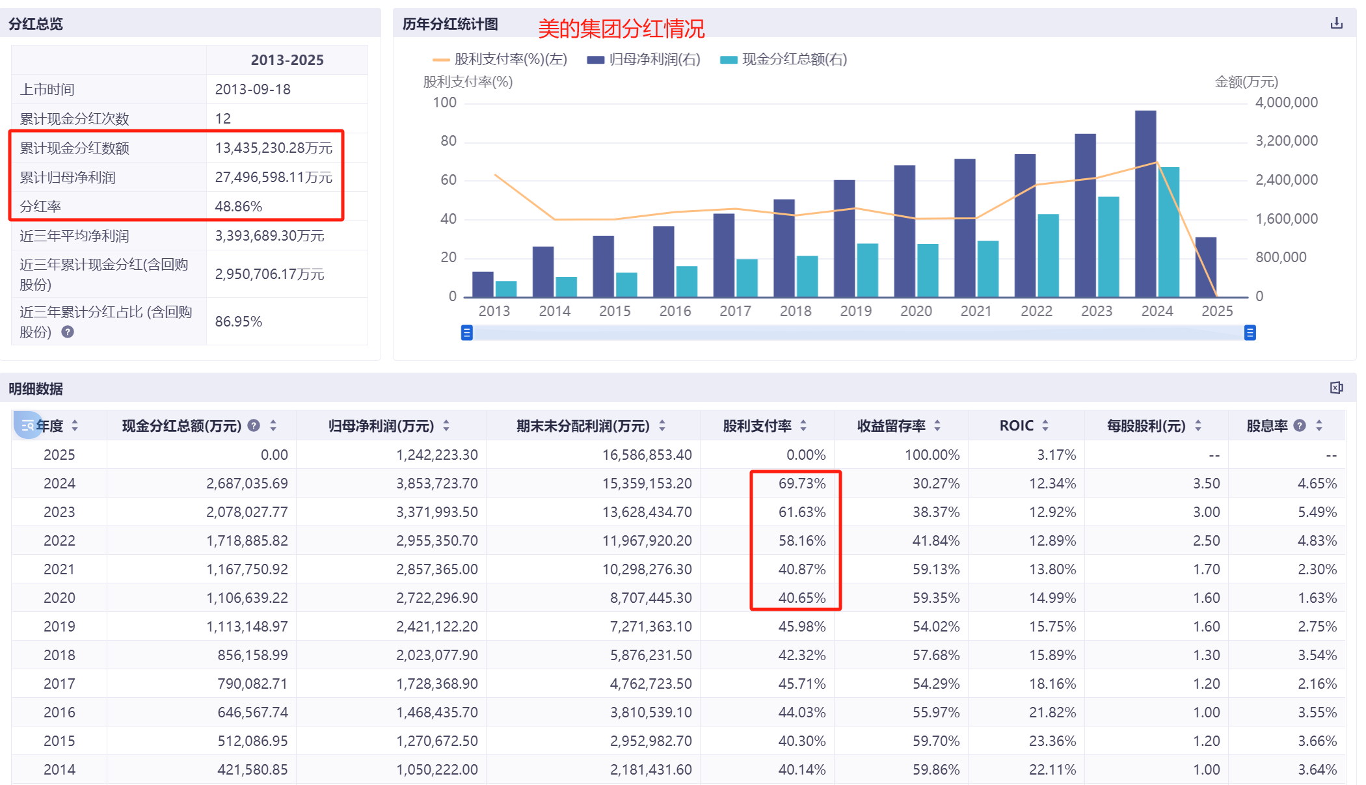Toggle 股利支付率 line series in legend
This screenshot has width=1366, height=785.
(x=500, y=59)
